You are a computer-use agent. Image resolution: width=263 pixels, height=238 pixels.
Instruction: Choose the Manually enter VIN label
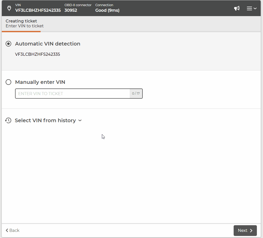point(40,82)
